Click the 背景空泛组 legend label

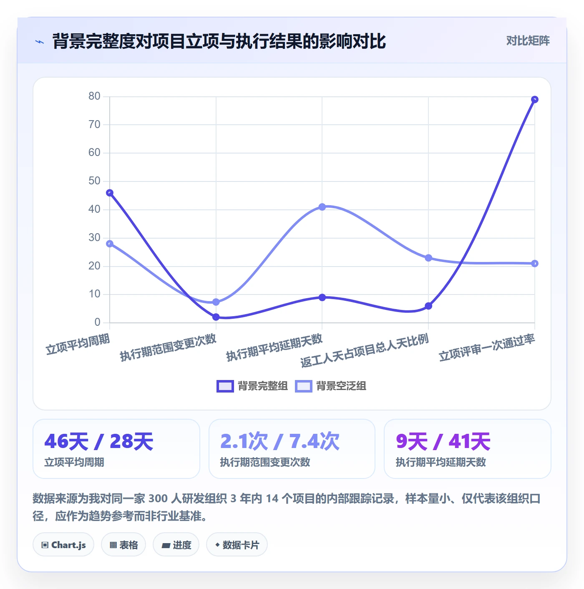coord(341,386)
